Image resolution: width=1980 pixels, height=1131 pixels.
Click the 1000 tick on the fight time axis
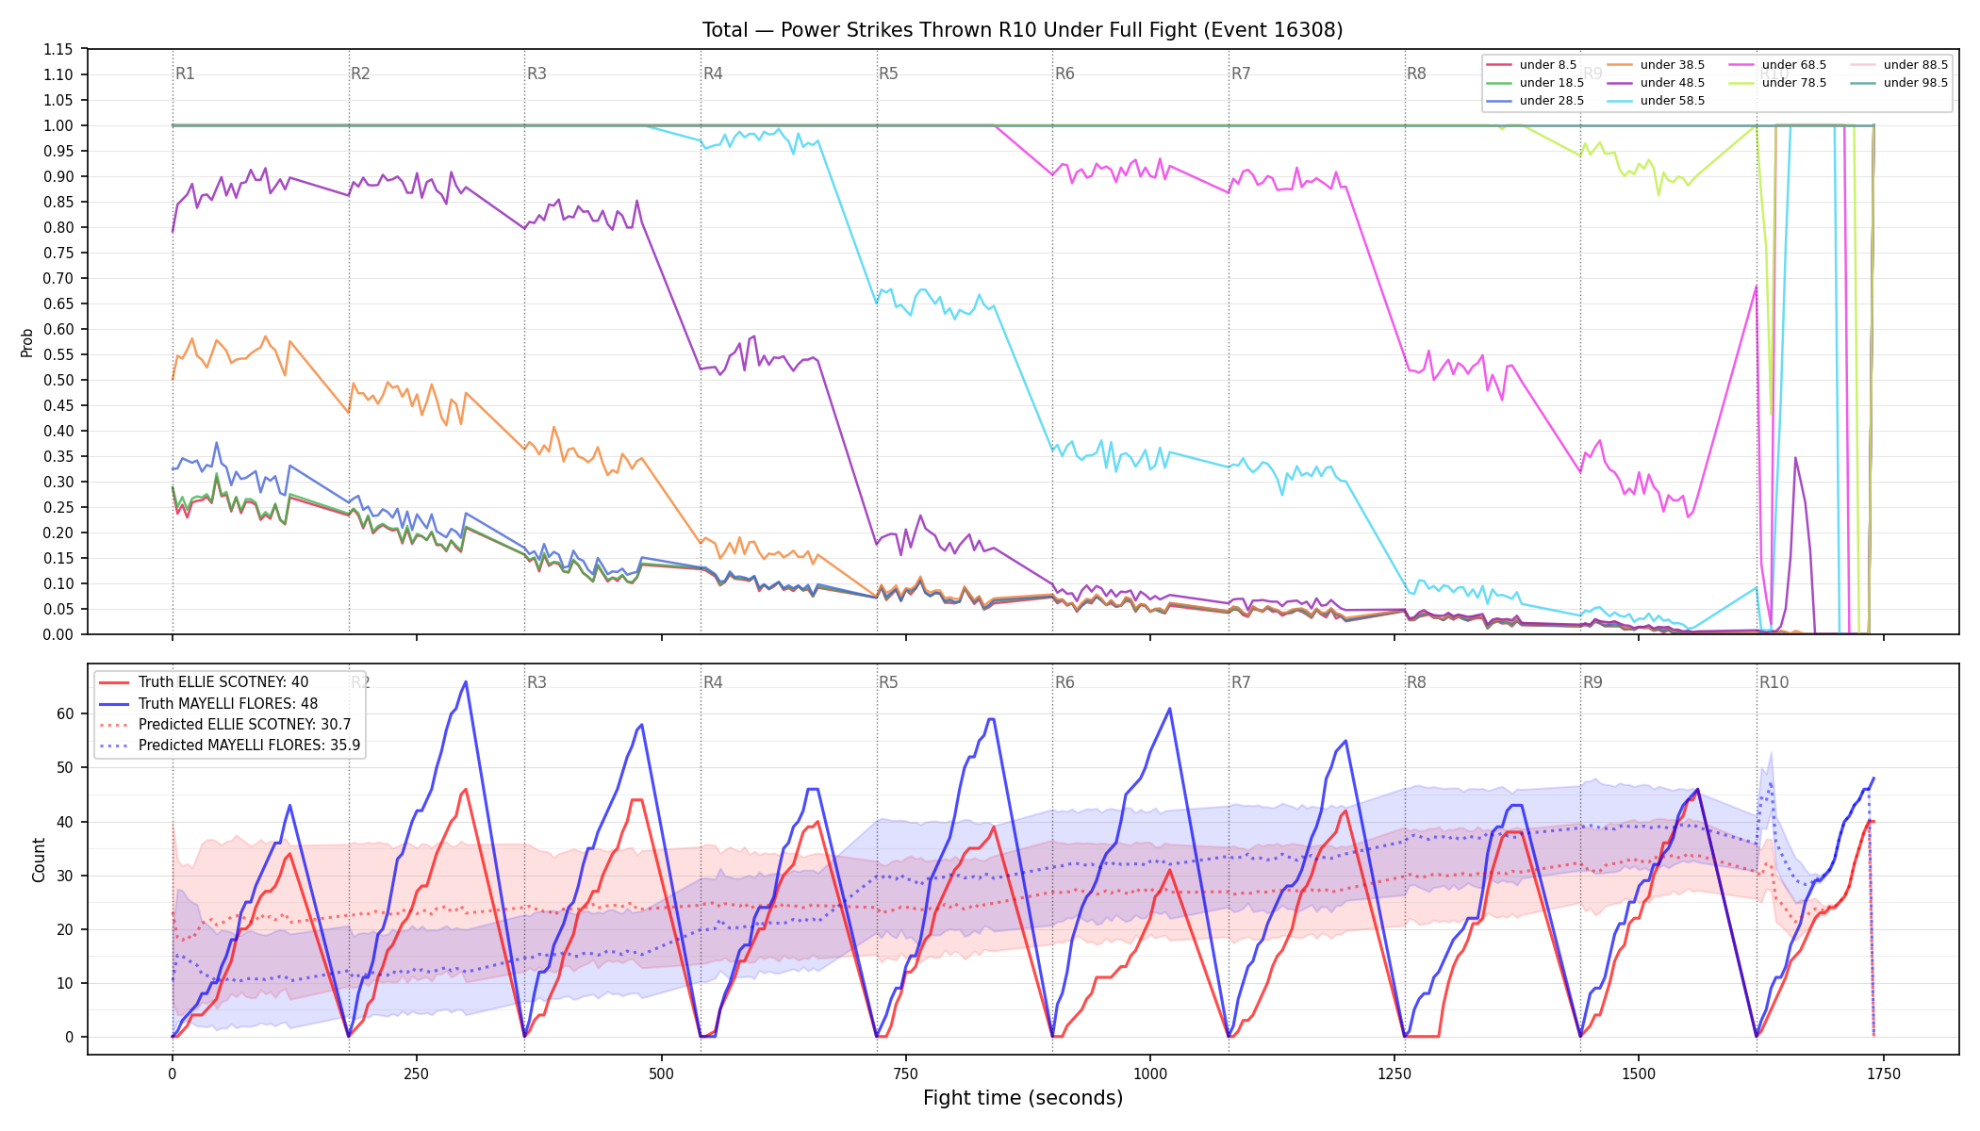1150,1074
